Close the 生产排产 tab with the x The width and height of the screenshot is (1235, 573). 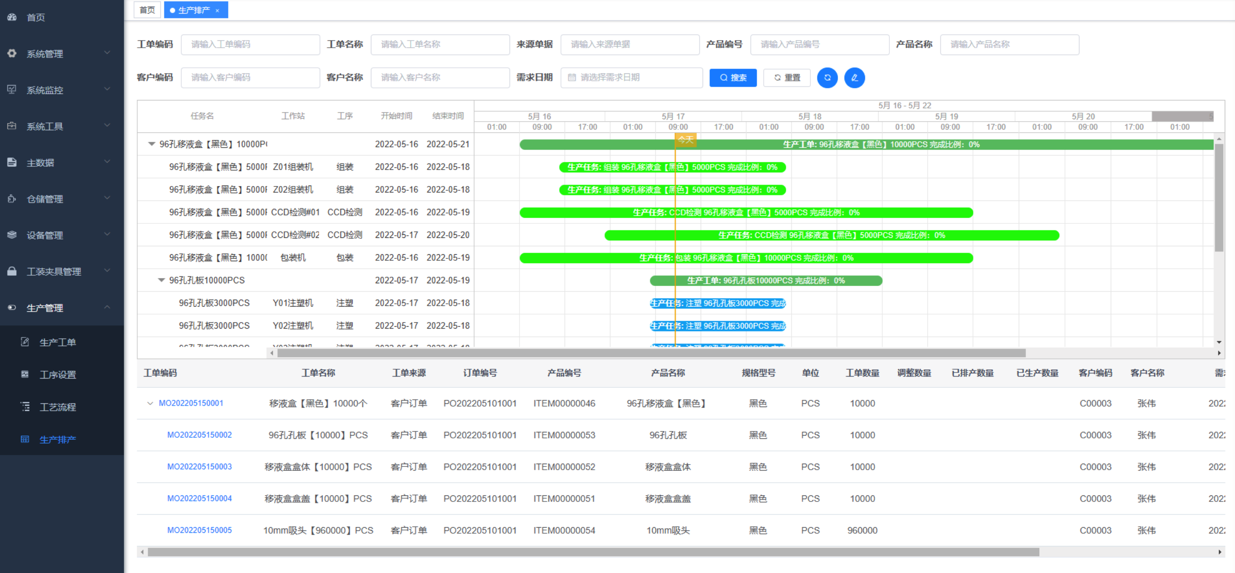(x=217, y=11)
